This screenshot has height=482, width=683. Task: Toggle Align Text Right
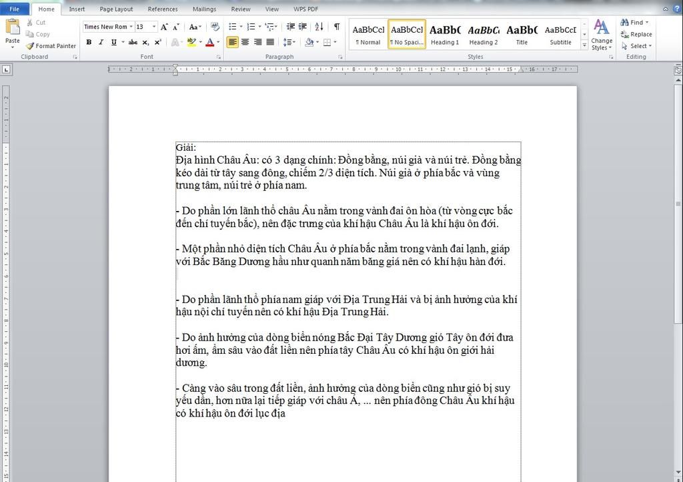(x=258, y=42)
